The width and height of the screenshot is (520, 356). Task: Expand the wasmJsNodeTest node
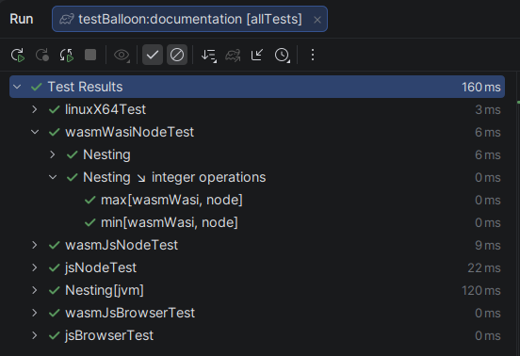click(x=35, y=245)
